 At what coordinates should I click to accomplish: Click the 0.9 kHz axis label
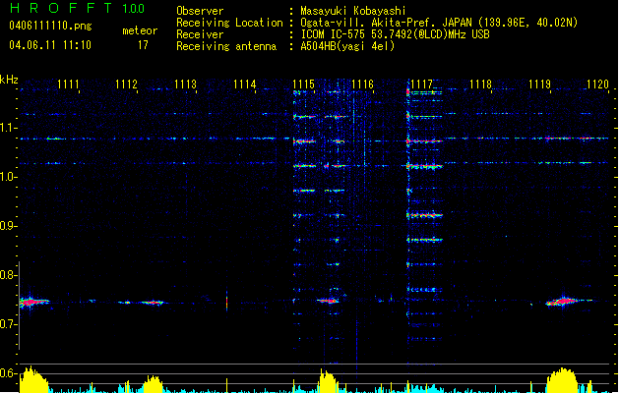click(8, 226)
